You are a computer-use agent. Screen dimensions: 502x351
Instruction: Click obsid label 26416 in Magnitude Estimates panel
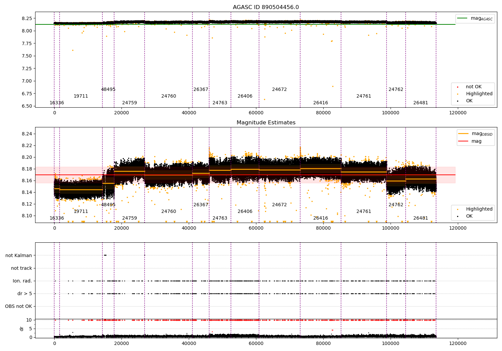(321, 218)
